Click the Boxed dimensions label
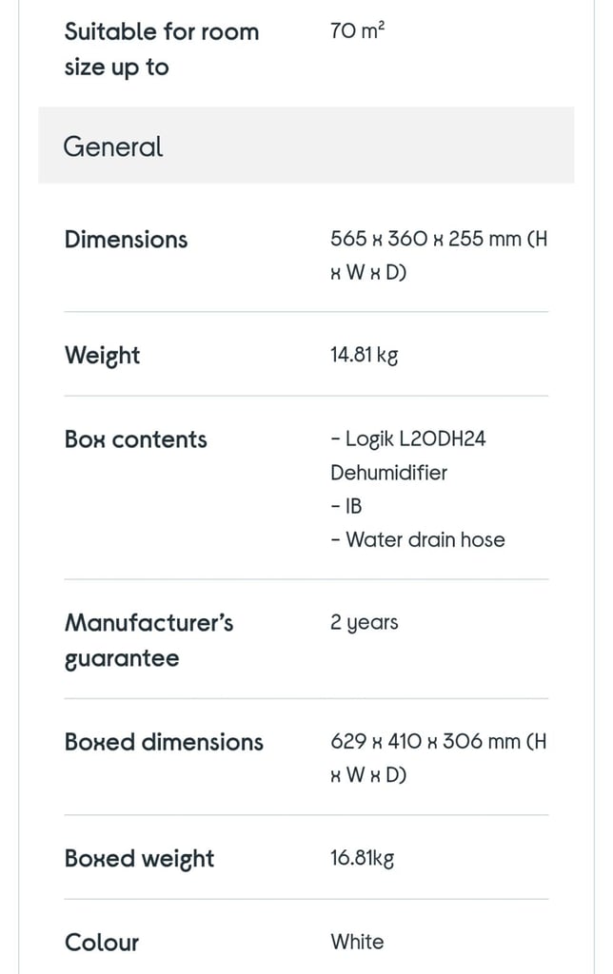This screenshot has height=974, width=613. pos(164,742)
